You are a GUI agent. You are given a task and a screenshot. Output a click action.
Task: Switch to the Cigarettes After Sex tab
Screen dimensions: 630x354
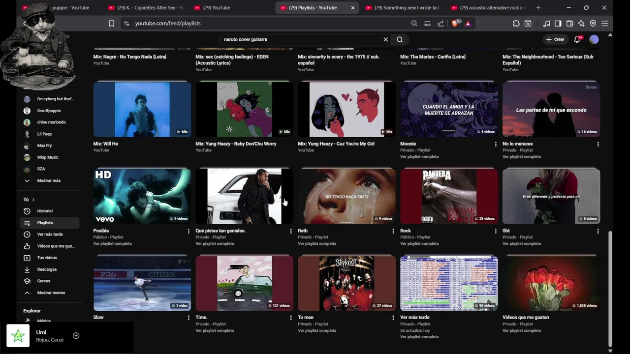145,7
